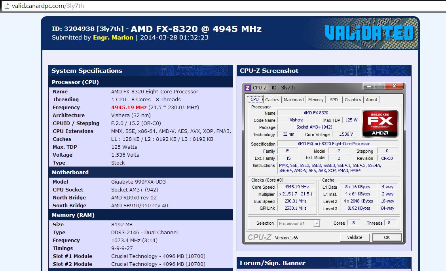Close the CPU-Z window
The image size is (446, 271).
coord(394,86)
